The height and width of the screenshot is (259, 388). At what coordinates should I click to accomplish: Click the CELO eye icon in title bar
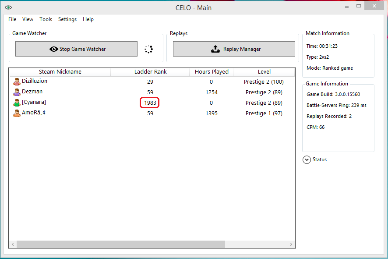click(8, 7)
